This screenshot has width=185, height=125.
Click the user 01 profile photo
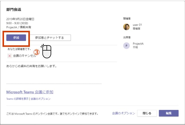[127, 27]
